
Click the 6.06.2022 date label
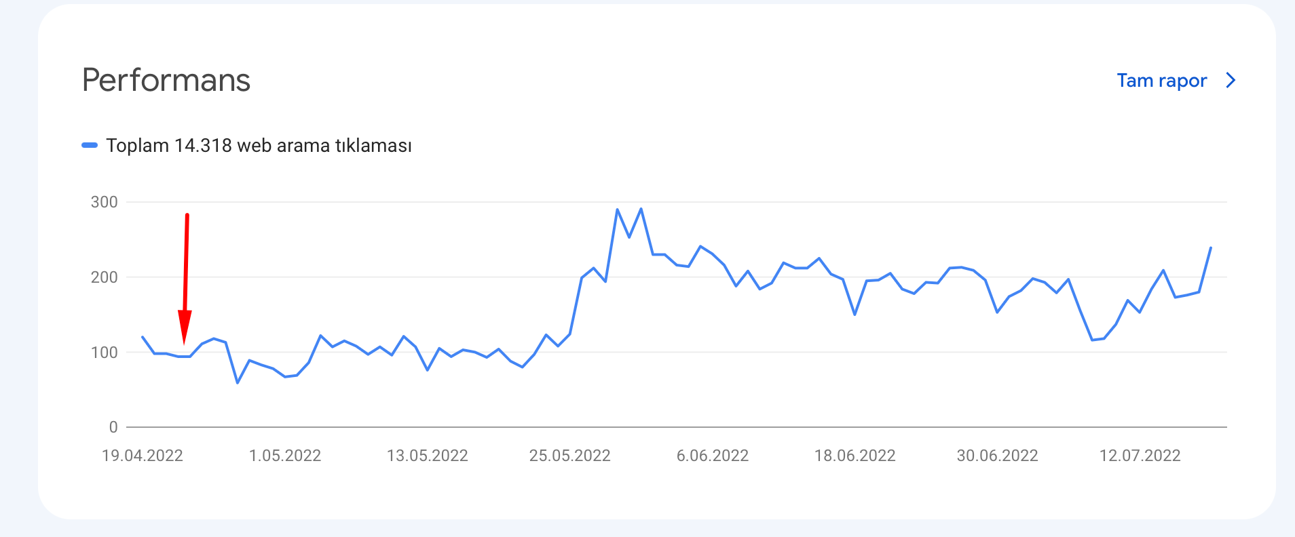click(x=713, y=456)
